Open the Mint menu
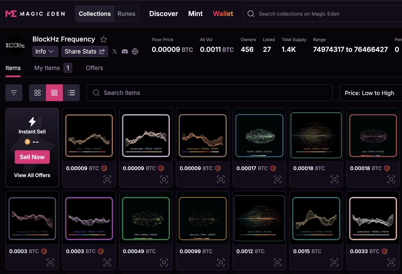The height and width of the screenshot is (274, 402). click(196, 14)
